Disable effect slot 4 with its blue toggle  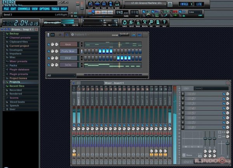tap(224, 108)
